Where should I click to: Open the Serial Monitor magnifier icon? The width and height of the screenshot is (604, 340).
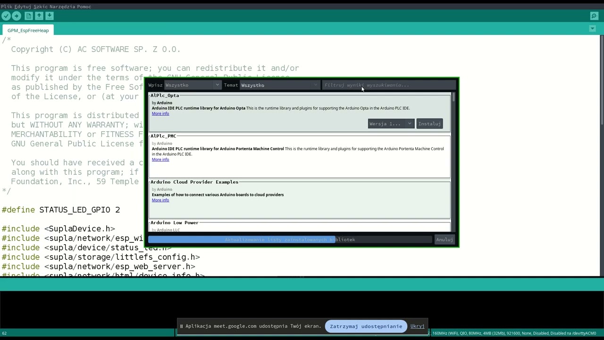[594, 16]
